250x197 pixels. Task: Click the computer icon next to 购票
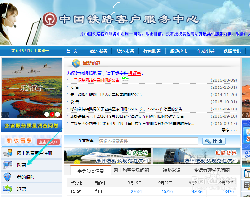pos(8,165)
